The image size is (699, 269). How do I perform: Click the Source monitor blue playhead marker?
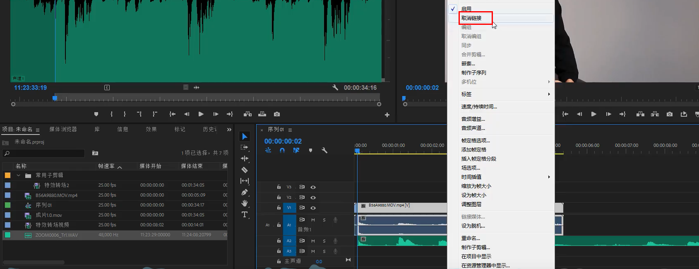tap(55, 98)
